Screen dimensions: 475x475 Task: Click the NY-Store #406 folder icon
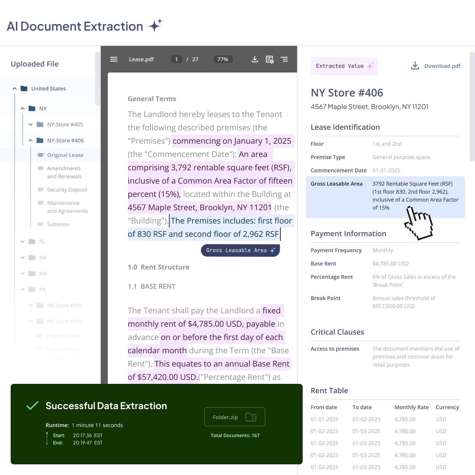point(40,140)
